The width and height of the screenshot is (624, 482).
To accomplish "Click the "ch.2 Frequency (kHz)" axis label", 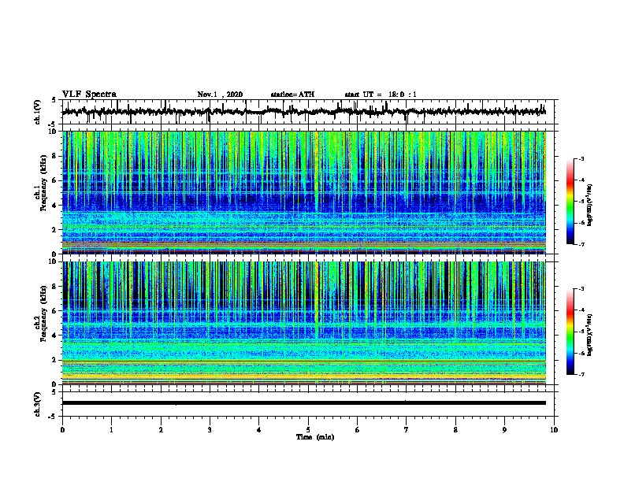I will click(x=41, y=313).
